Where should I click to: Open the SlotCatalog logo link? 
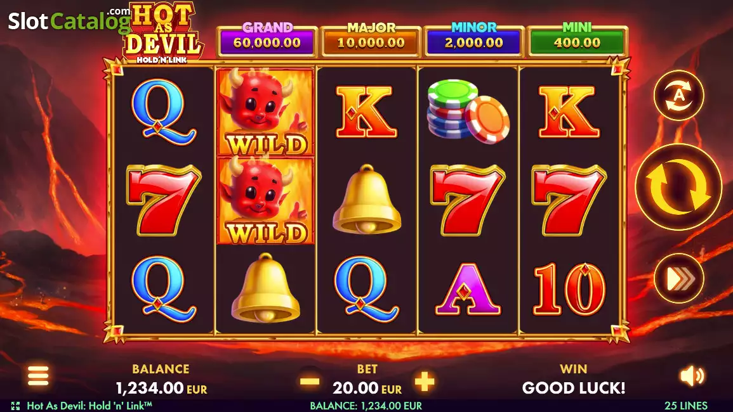69,20
